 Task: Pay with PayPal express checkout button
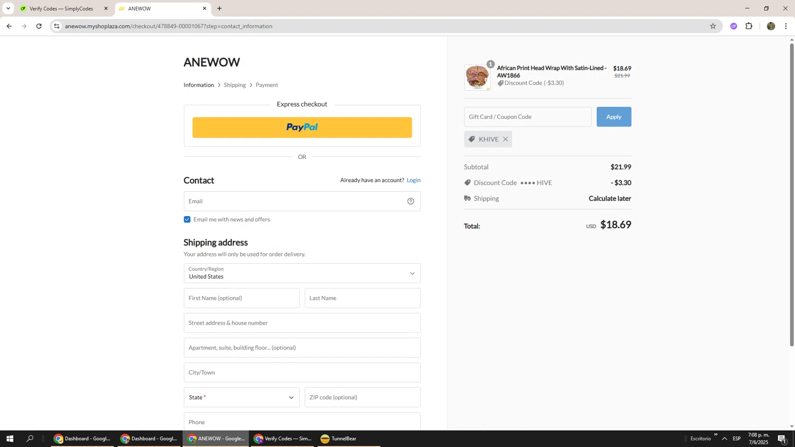pos(302,127)
